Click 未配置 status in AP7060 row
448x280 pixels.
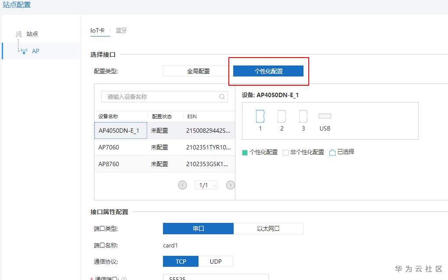pos(159,147)
